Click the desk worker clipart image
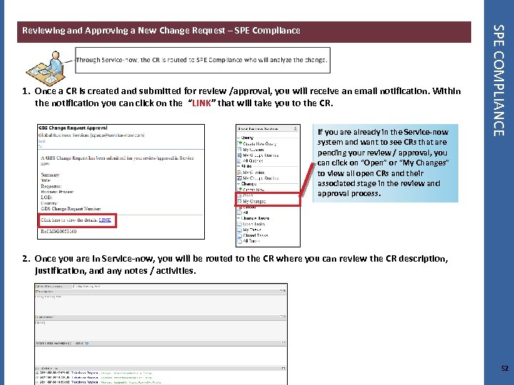This screenshot has width=514, height=385. (48, 68)
